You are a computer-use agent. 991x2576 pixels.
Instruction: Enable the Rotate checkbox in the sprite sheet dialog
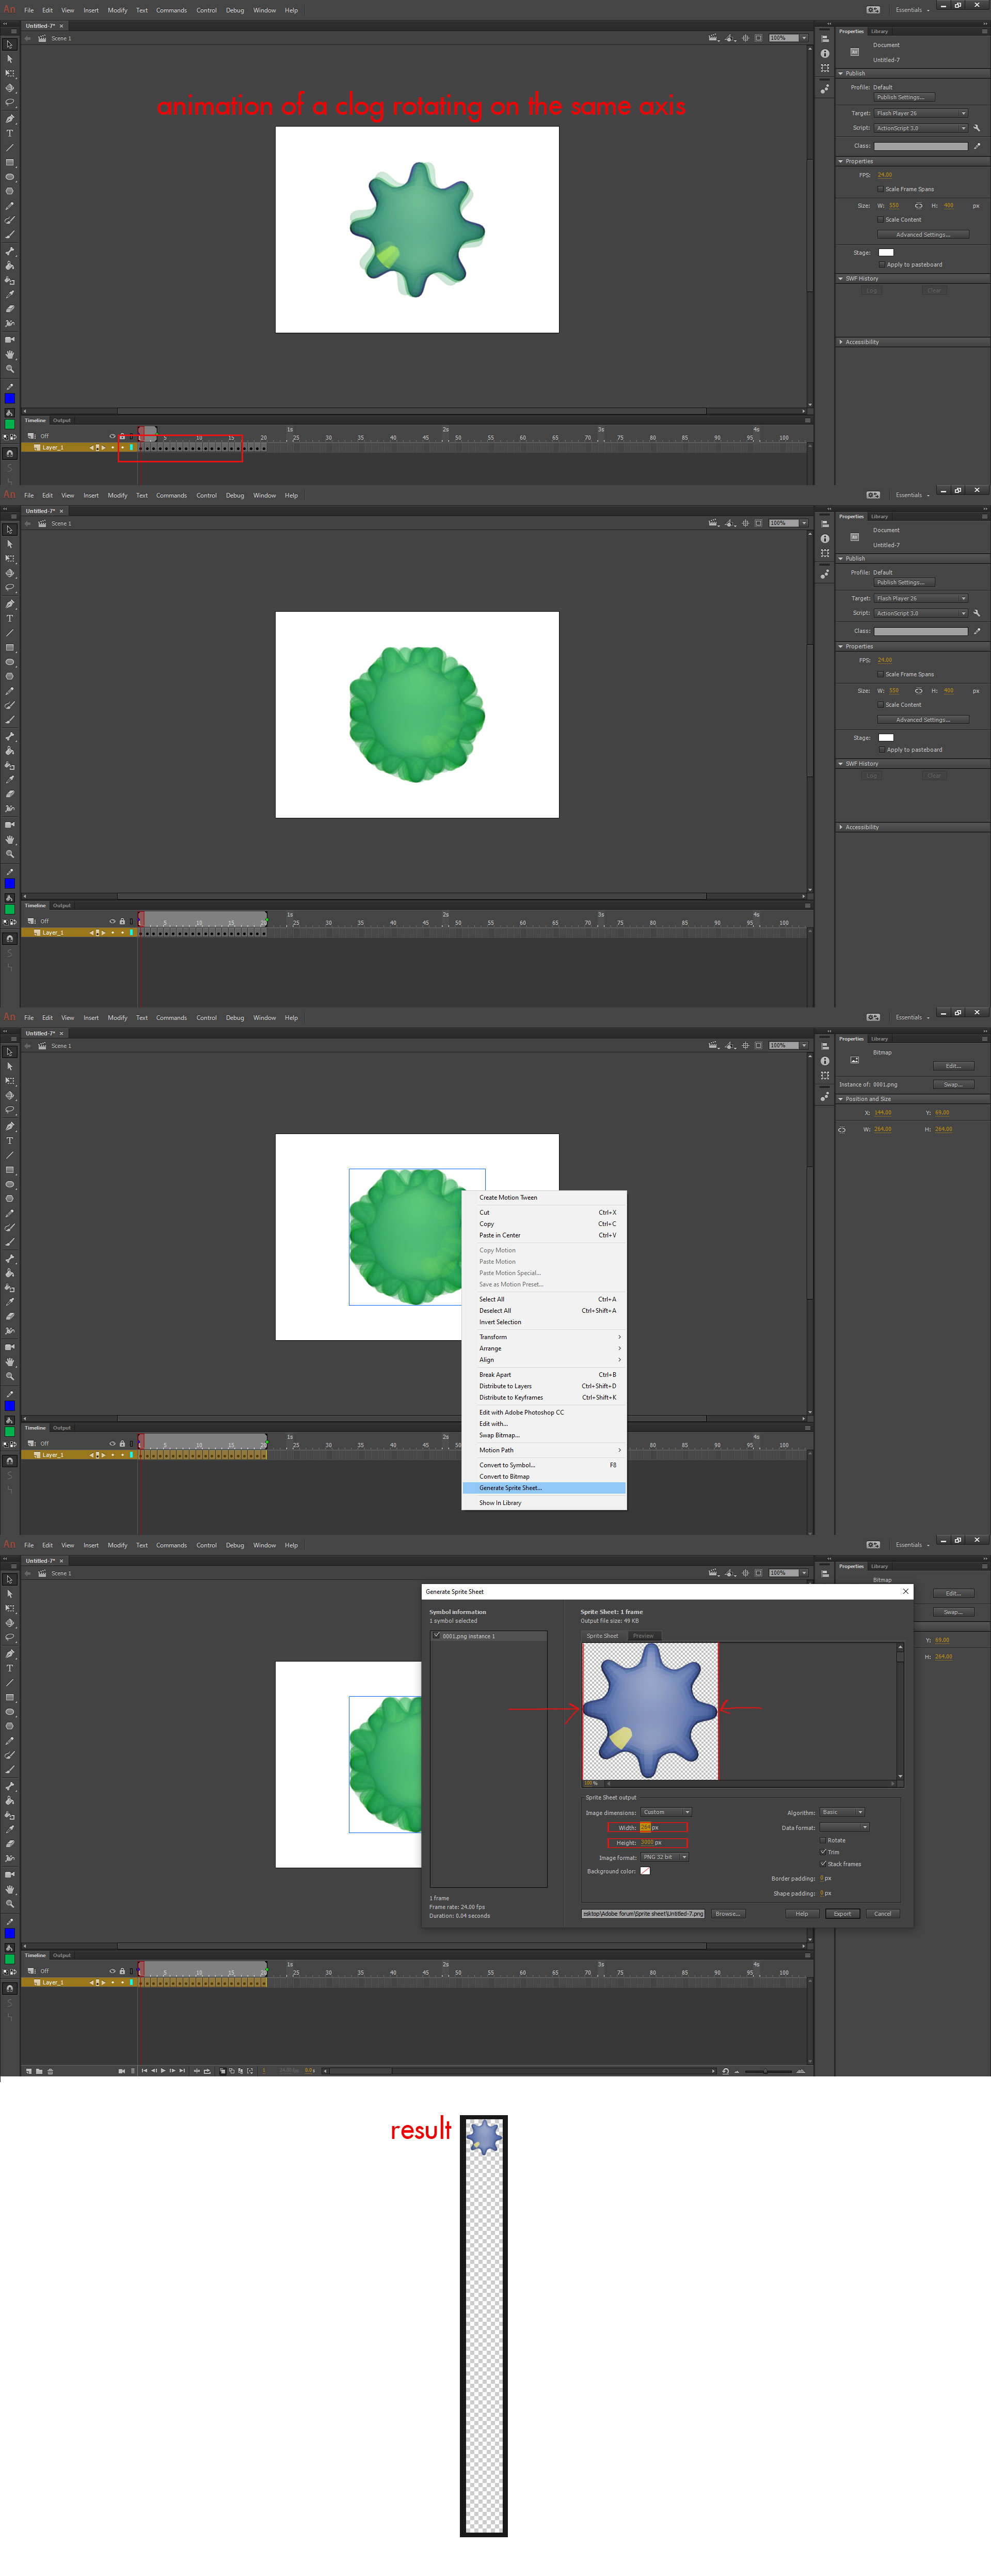[x=822, y=1840]
